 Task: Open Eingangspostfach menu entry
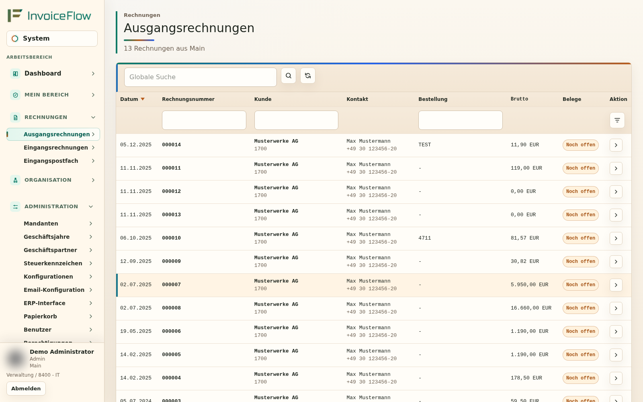click(53, 161)
